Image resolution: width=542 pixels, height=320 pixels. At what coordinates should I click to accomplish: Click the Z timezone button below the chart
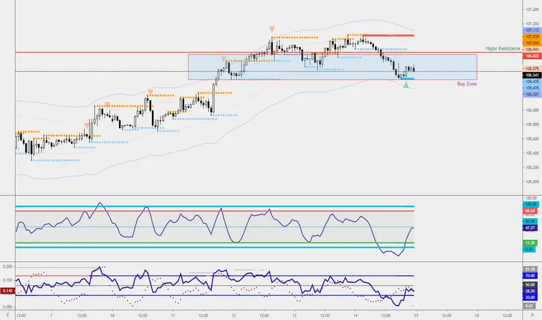(8, 315)
